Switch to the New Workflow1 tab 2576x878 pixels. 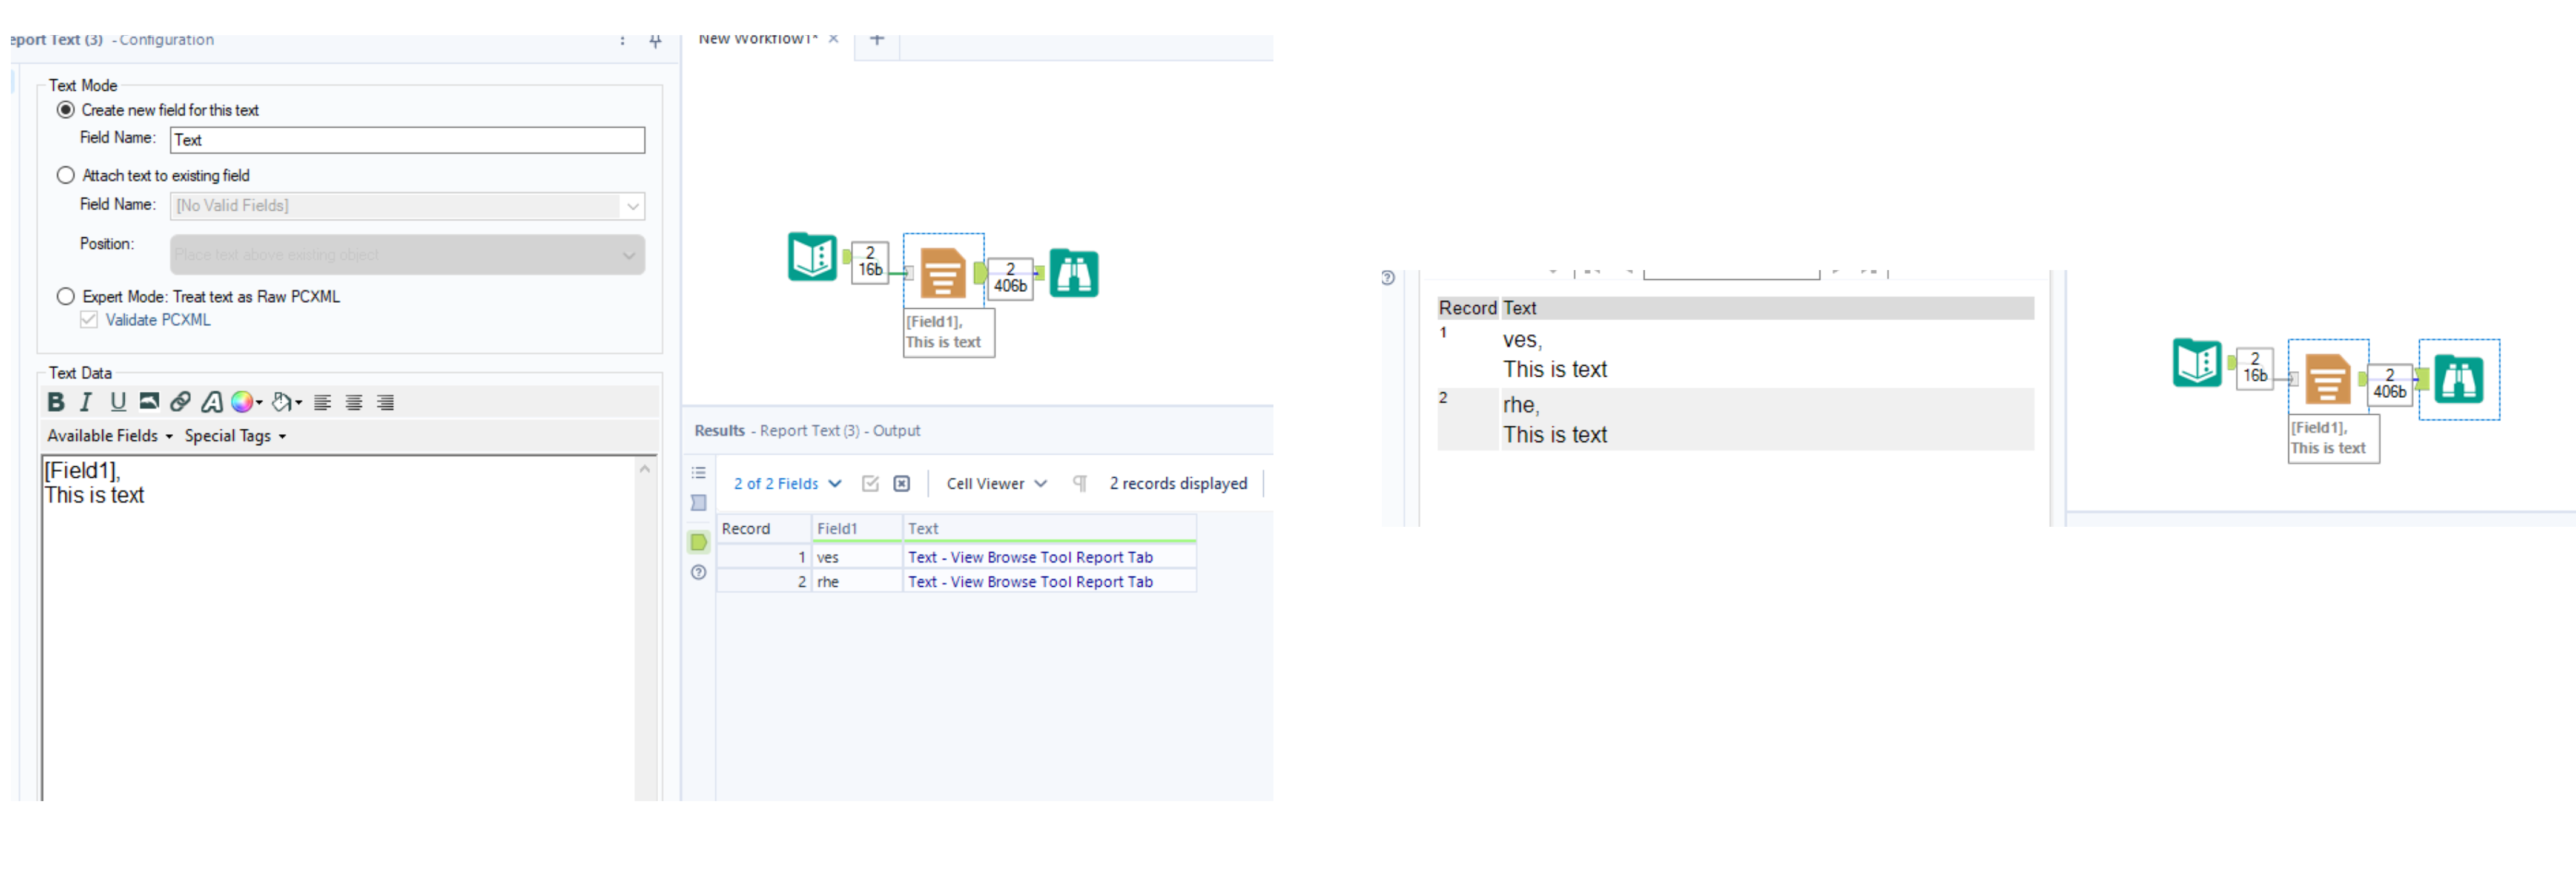tap(763, 39)
